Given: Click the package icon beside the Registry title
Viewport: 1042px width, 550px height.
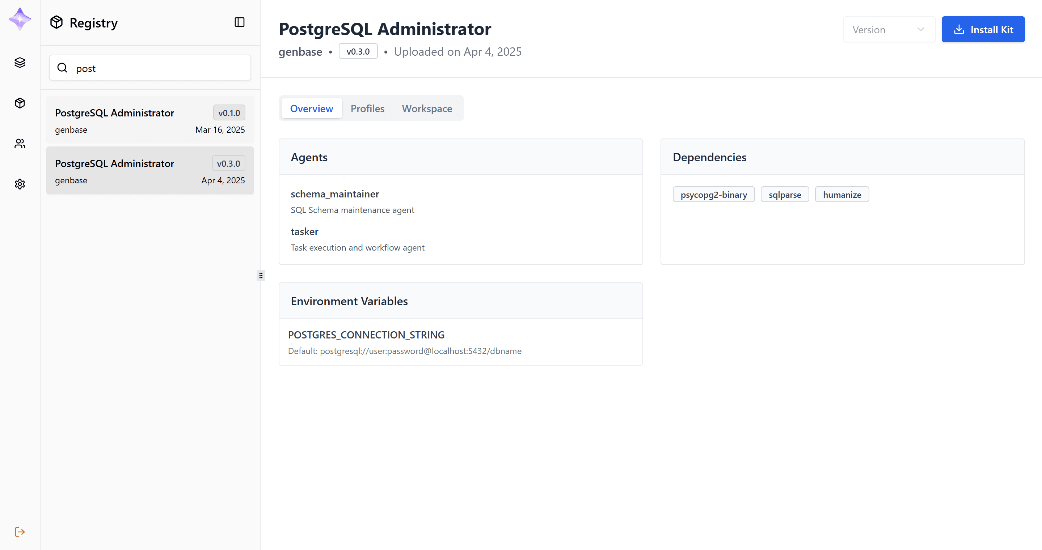Looking at the screenshot, I should pos(56,22).
